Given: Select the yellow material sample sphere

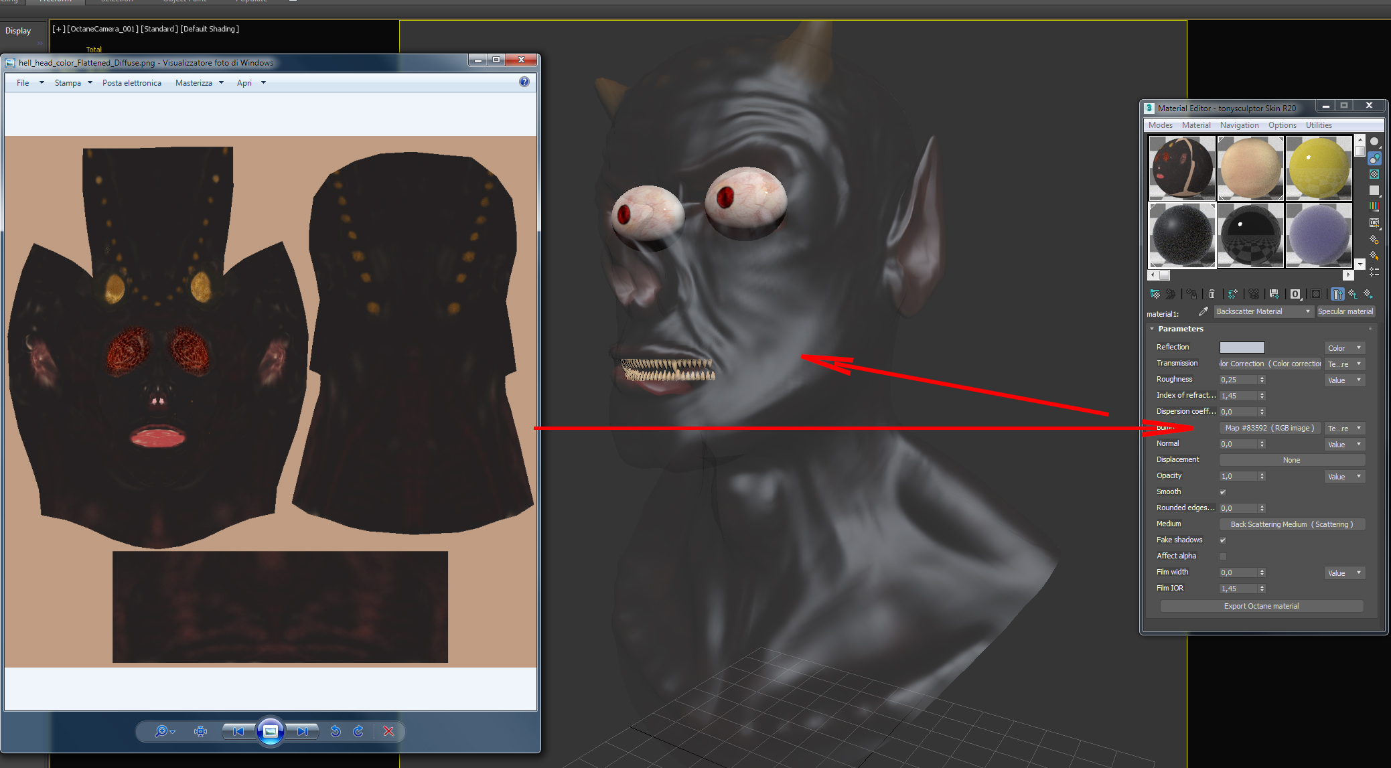Looking at the screenshot, I should pos(1319,168).
